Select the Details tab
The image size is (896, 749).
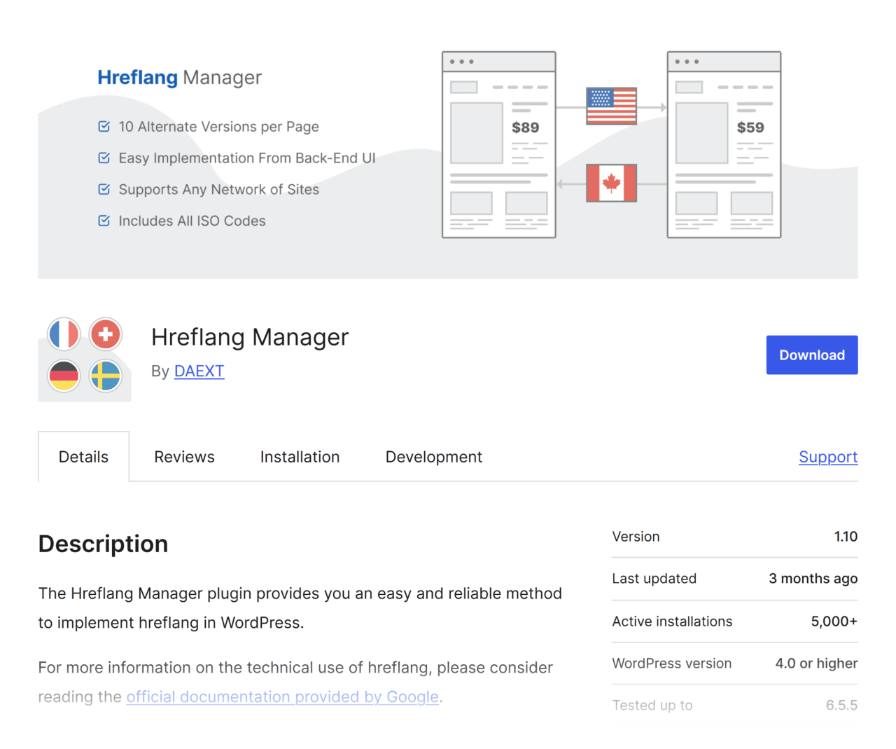coord(83,456)
